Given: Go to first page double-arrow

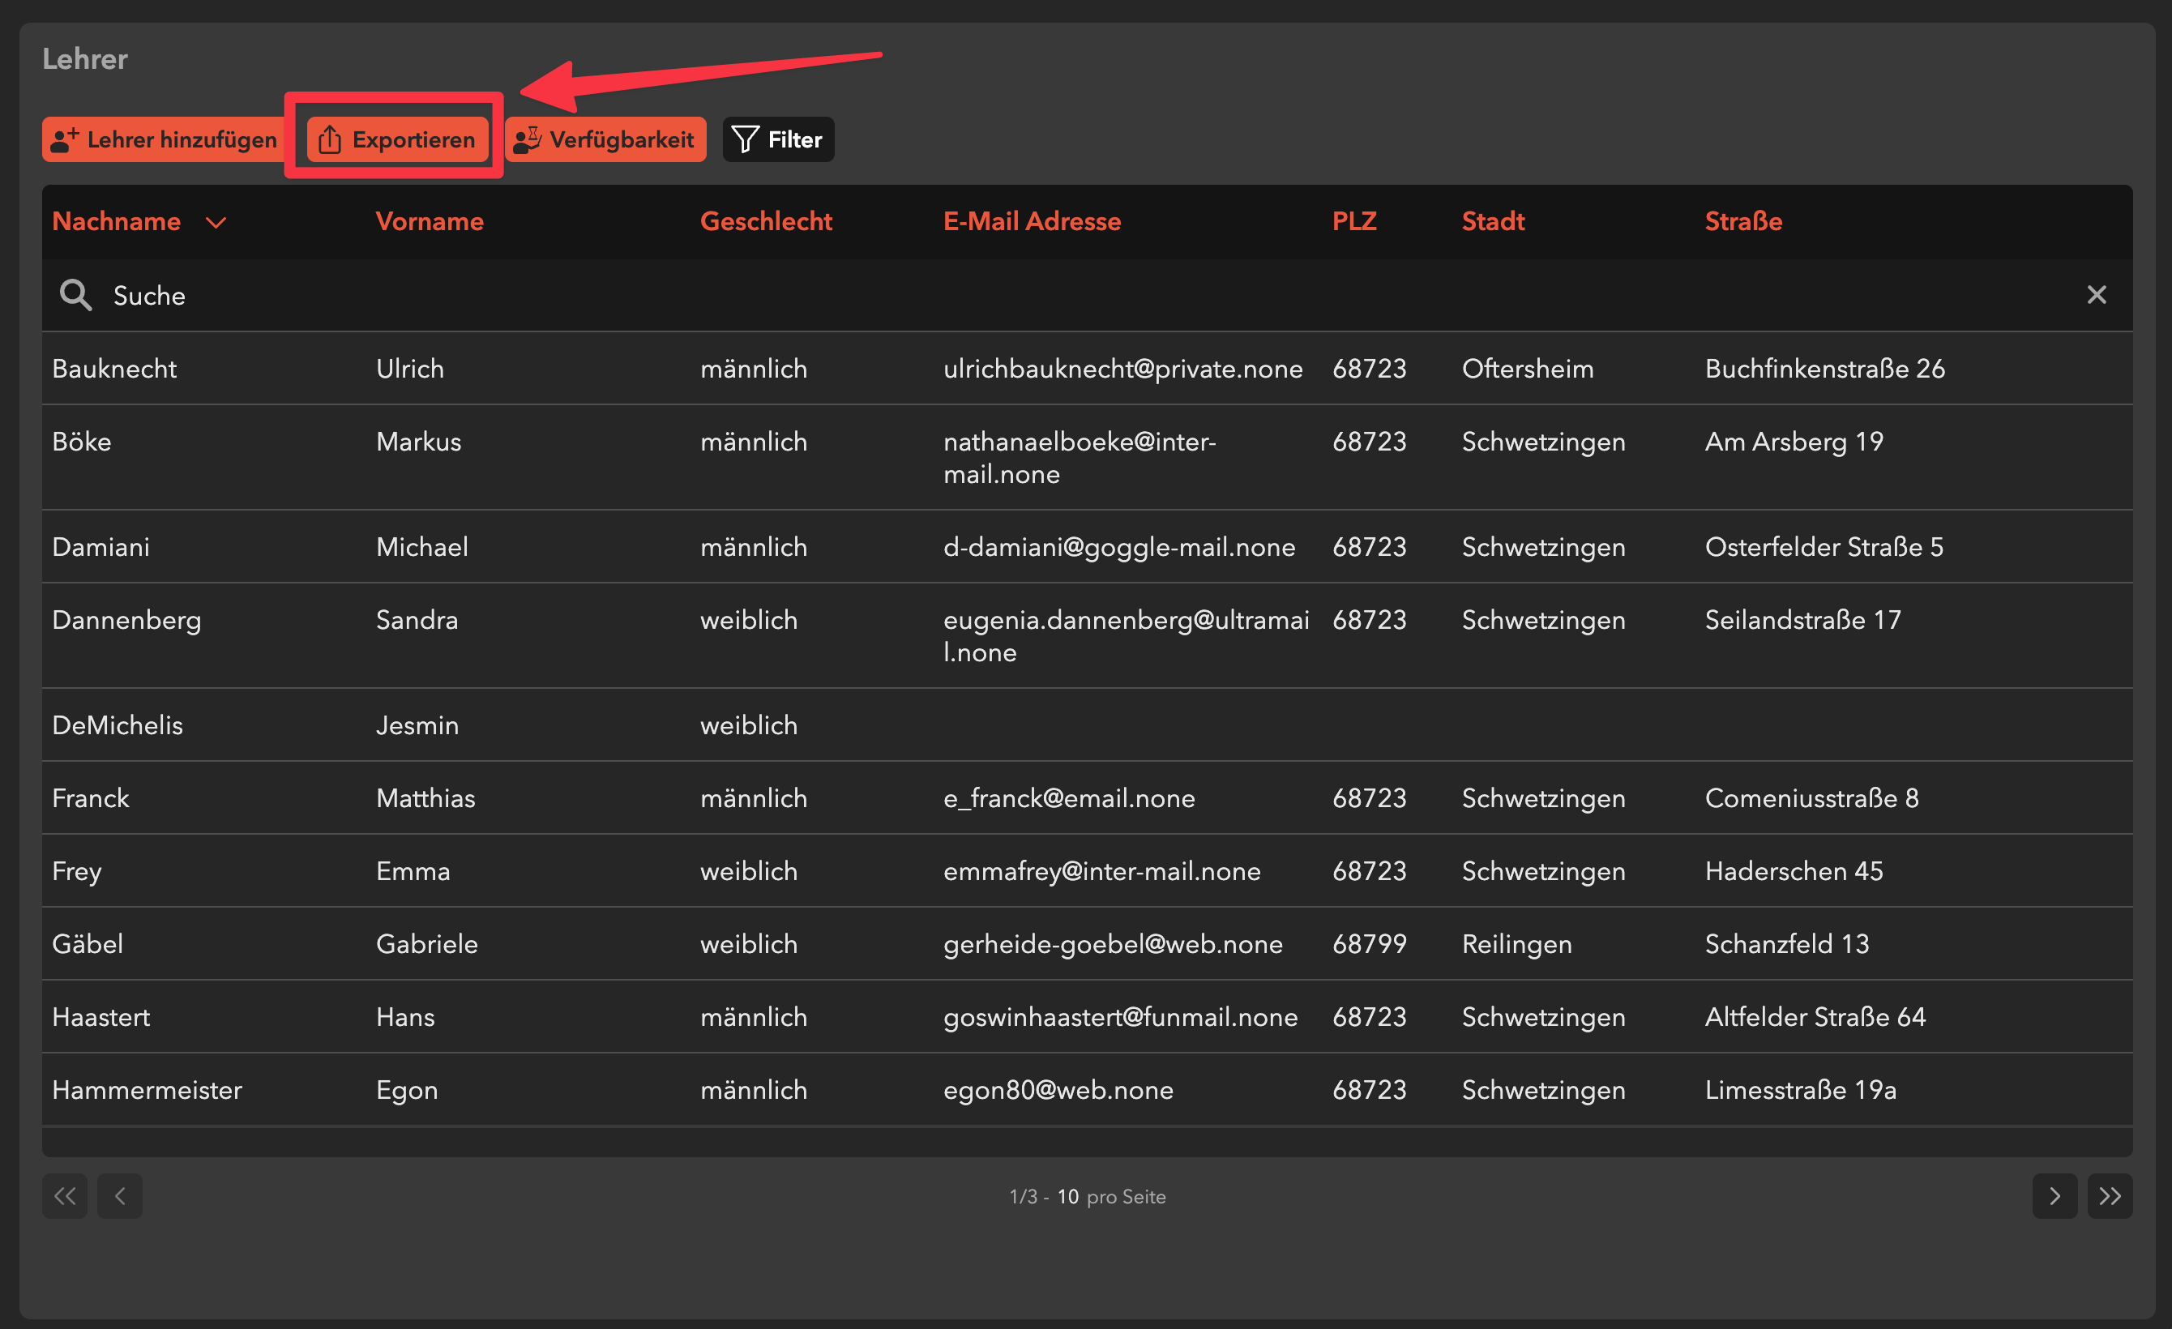Looking at the screenshot, I should click(x=64, y=1196).
